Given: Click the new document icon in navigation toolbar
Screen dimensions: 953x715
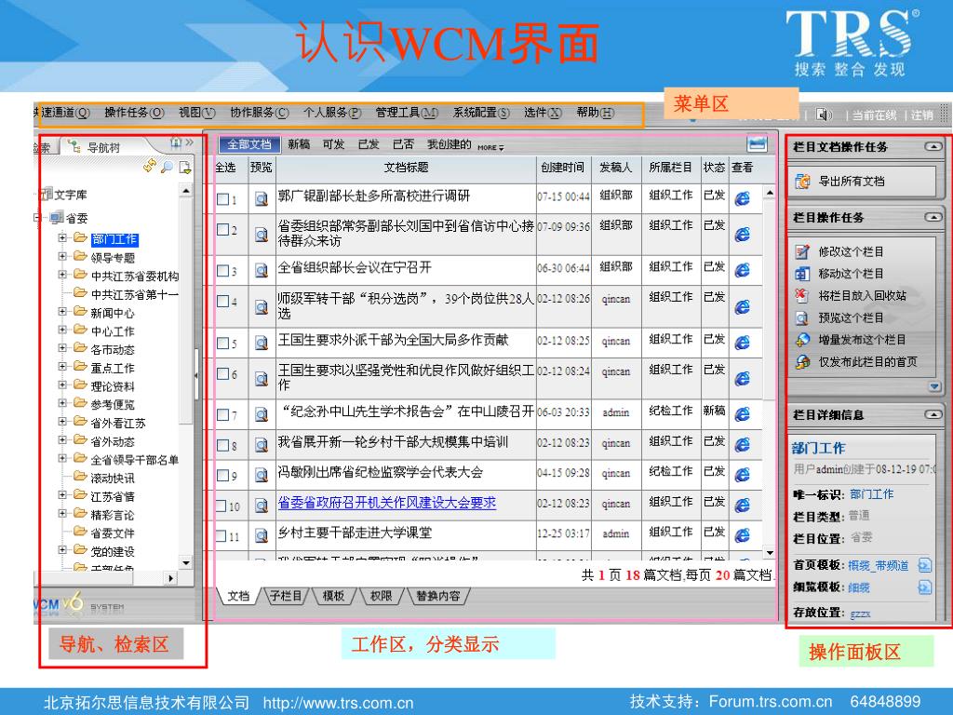Looking at the screenshot, I should point(185,168).
